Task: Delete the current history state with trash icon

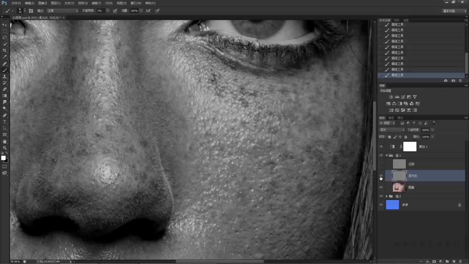Action: 460,80
